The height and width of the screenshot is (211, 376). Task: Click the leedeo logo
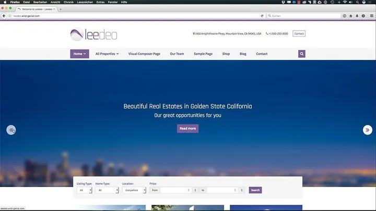pyautogui.click(x=94, y=34)
